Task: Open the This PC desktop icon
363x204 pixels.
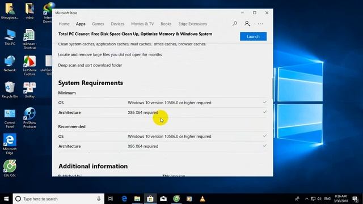Action: coord(10,37)
